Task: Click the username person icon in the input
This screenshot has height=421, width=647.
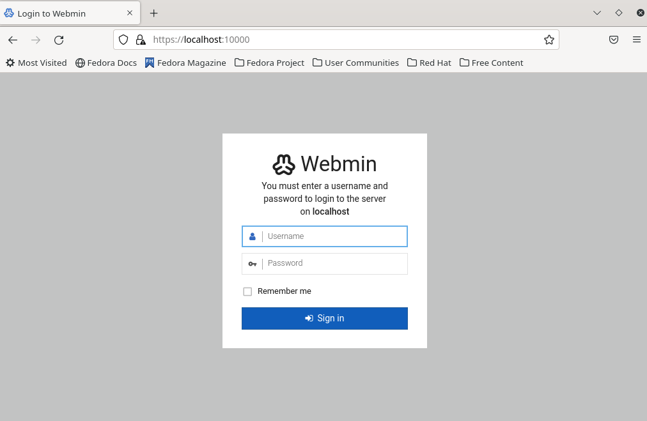Action: (252, 236)
